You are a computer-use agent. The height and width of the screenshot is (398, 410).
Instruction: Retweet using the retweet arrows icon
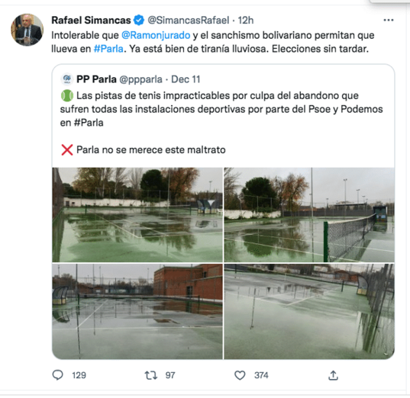[151, 375]
